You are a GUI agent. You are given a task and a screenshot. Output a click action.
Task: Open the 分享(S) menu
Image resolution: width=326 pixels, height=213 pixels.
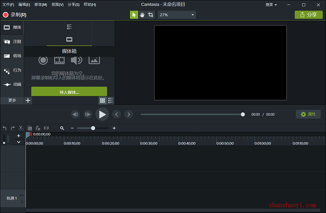click(74, 5)
